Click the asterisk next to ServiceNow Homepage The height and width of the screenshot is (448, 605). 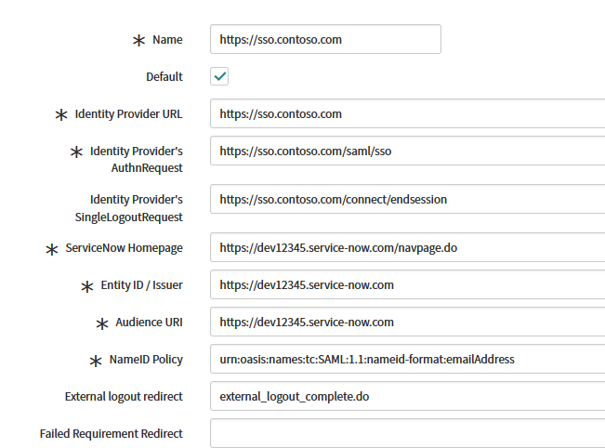52,249
